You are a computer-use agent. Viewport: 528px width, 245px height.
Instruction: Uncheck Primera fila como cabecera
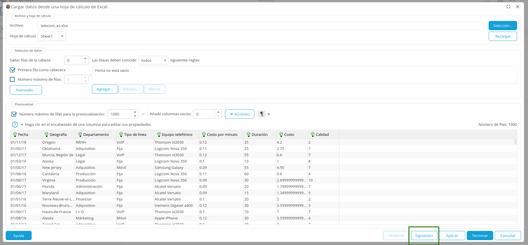12,70
